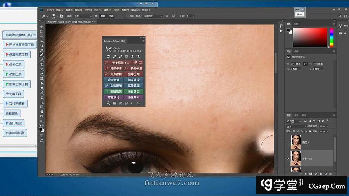349x196 pixels.
Task: Toggle the 对齐 checkbox in options bar
Action: 127,16
